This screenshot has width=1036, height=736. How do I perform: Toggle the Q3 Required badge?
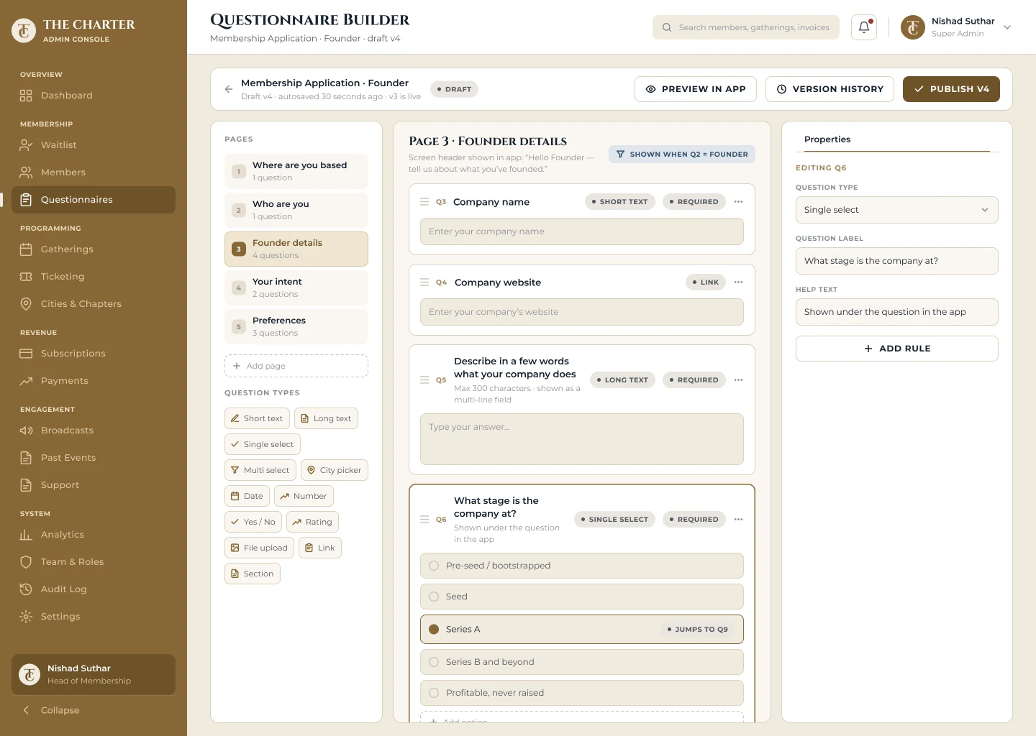694,202
